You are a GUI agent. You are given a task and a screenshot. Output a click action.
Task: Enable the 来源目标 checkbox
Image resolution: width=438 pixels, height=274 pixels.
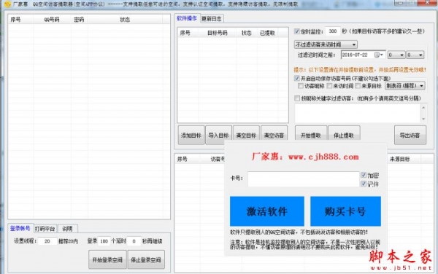(358, 86)
